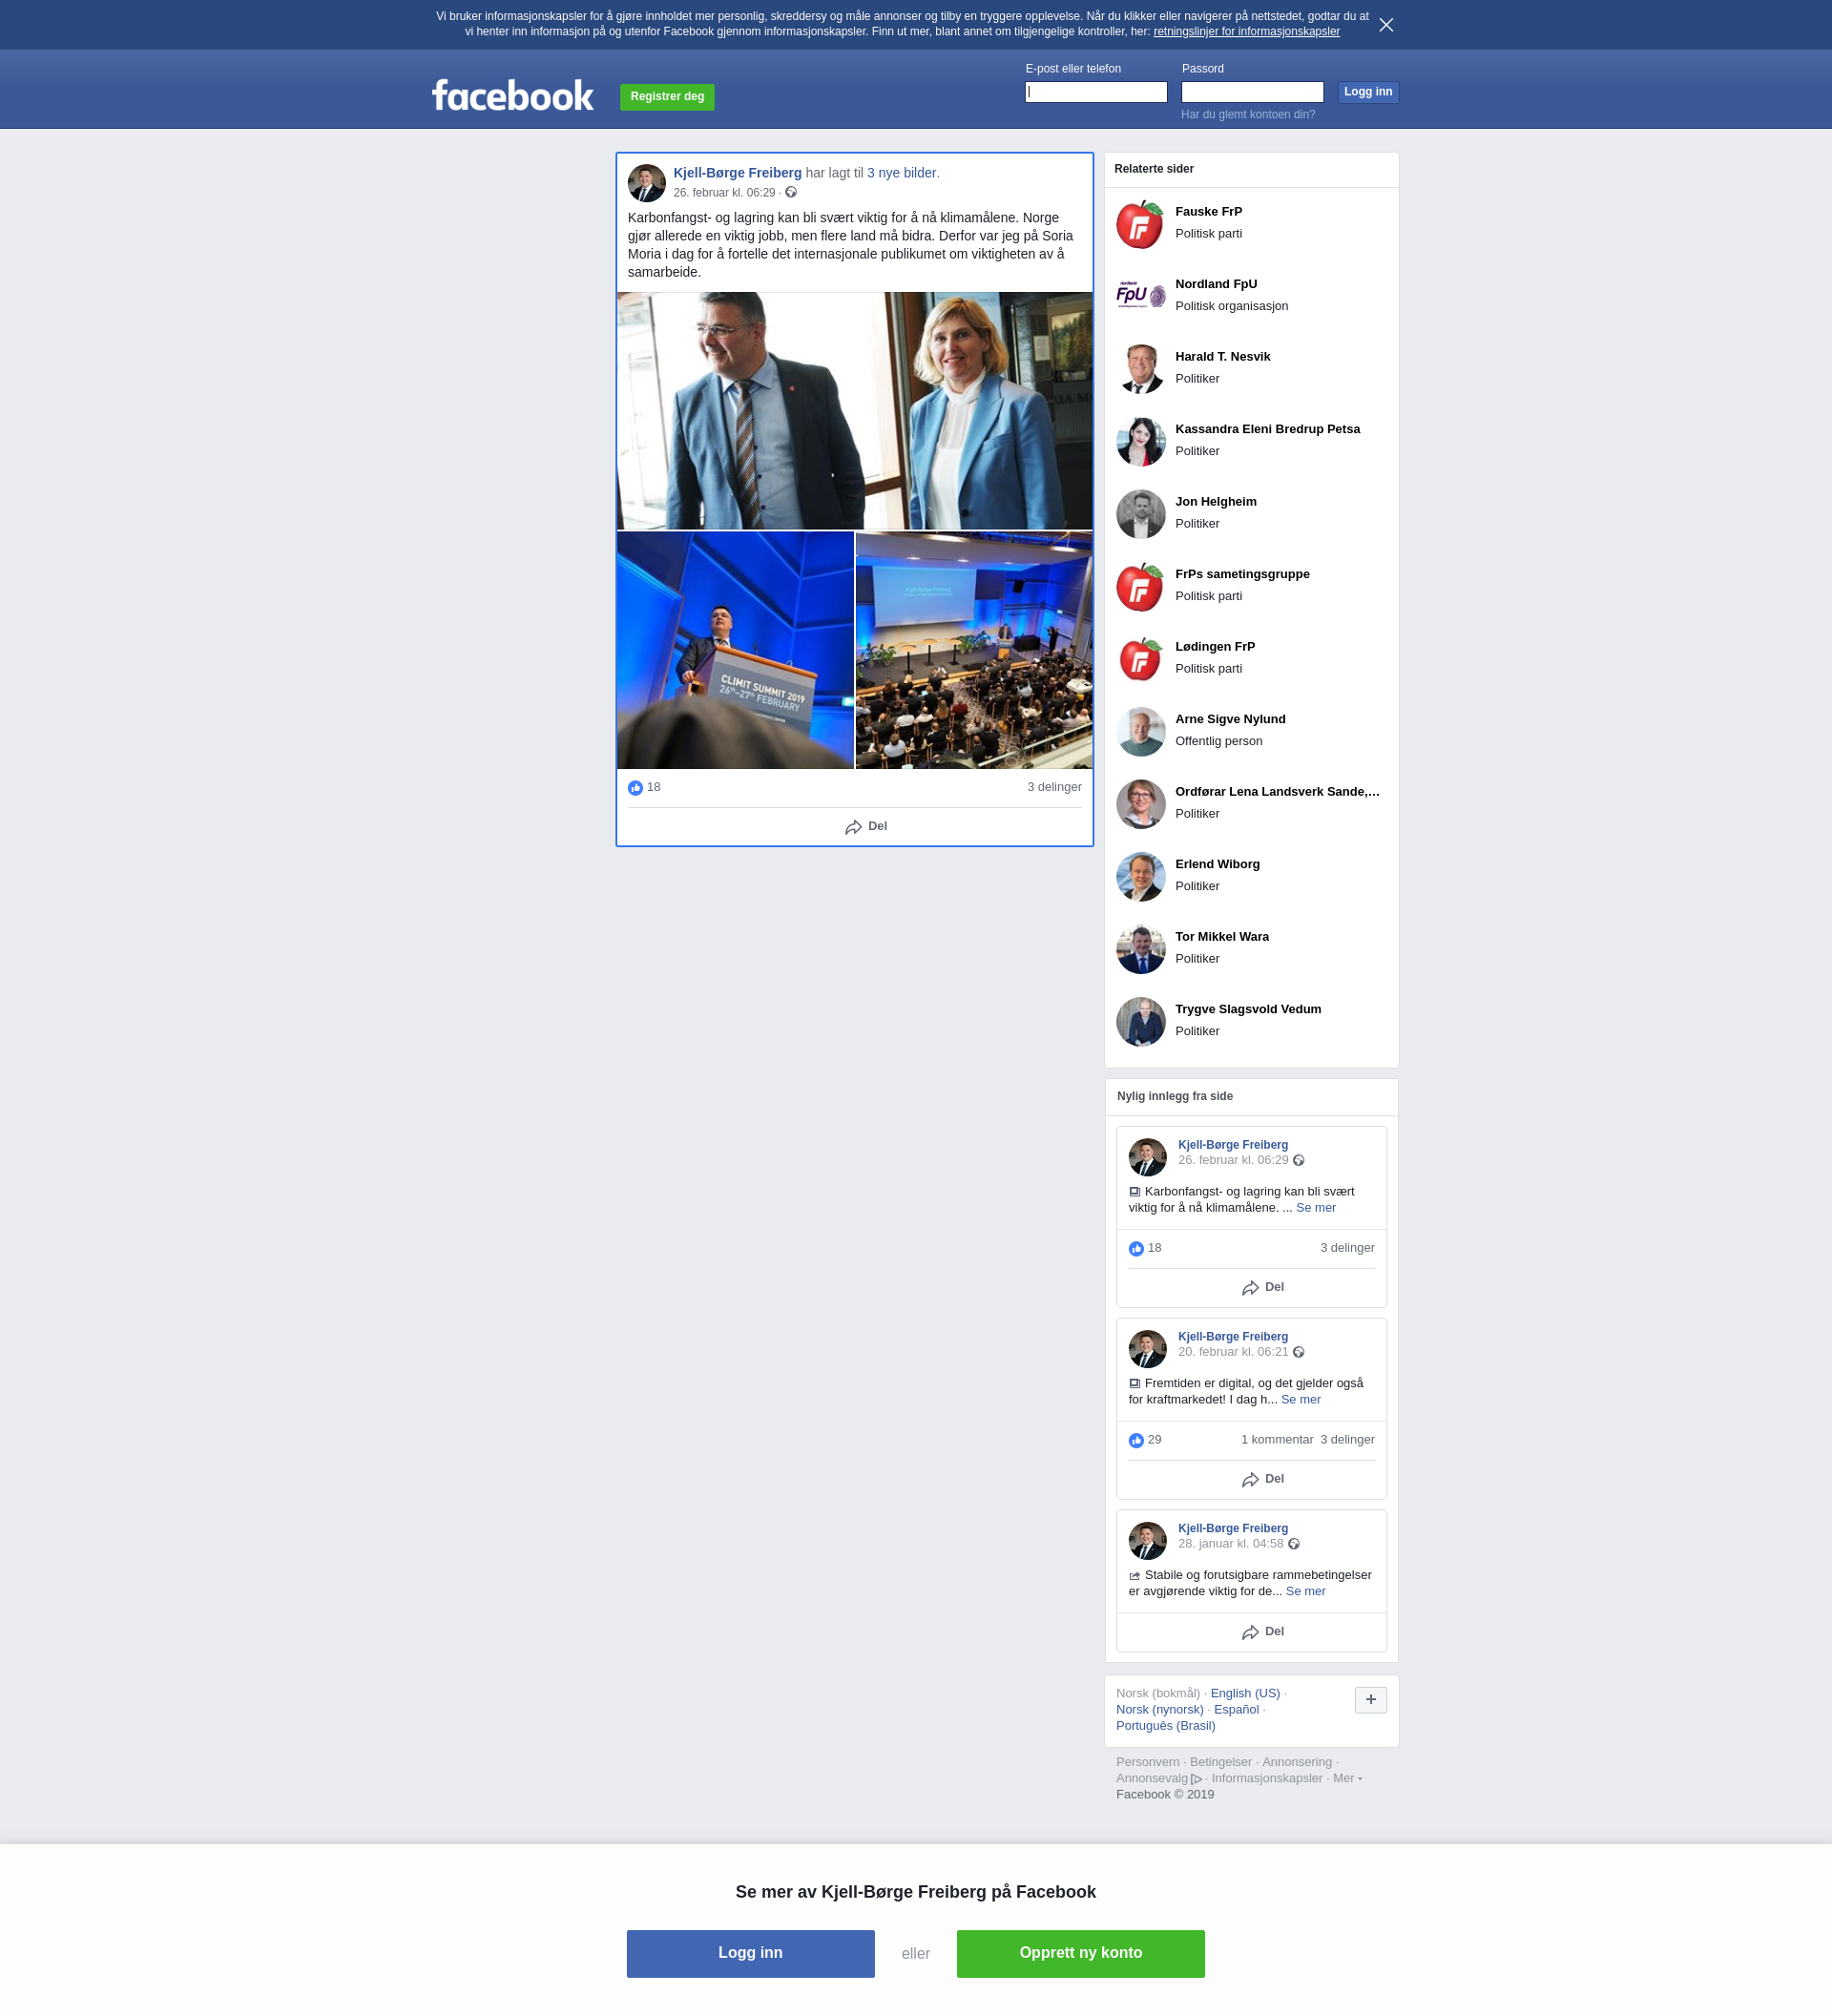The height and width of the screenshot is (2016, 1832).
Task: Open 3 delinger on the main post
Action: [x=1054, y=787]
